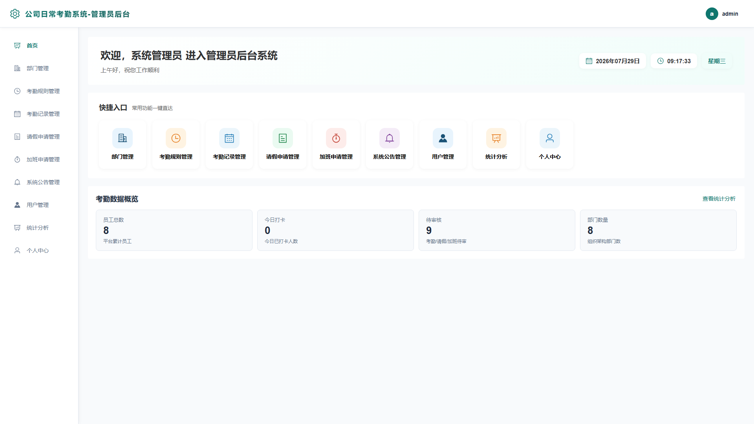Open the admin avatar icon
Image resolution: width=754 pixels, height=424 pixels.
point(712,14)
